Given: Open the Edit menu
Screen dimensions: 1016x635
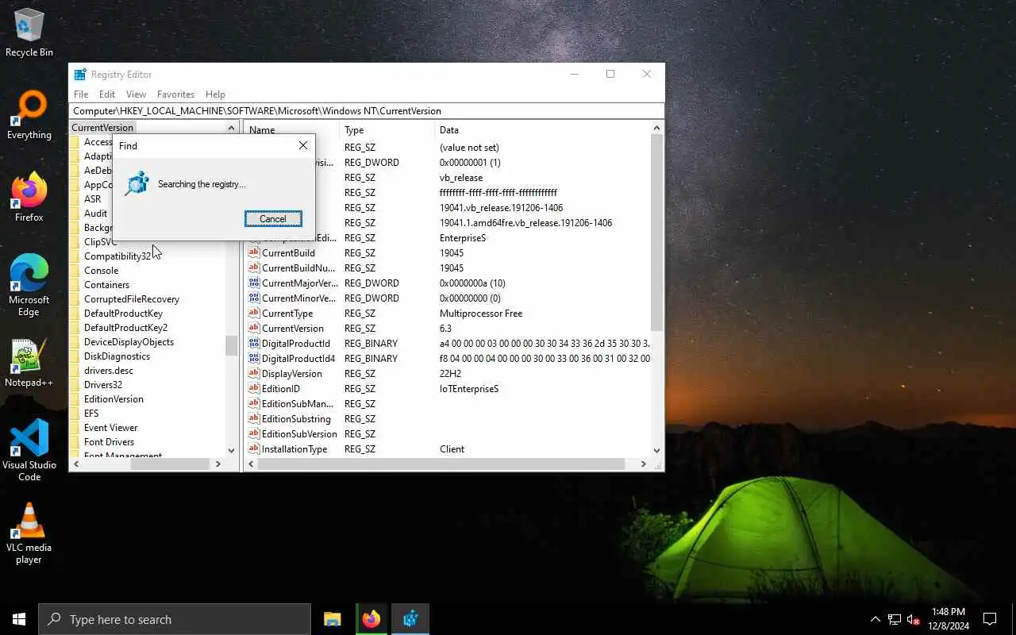Looking at the screenshot, I should coord(107,94).
